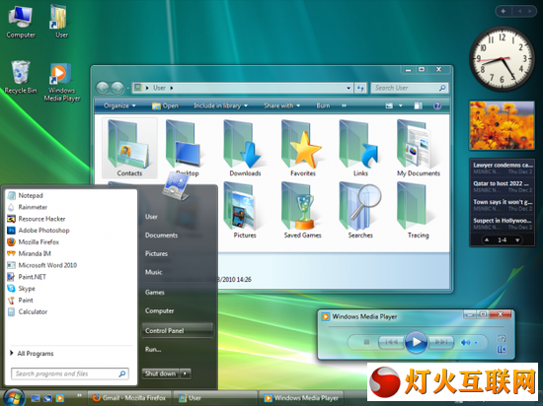Viewport: 543px width, 406px height.
Task: Launch the Windows Media Player desktop shortcut
Action: point(61,82)
